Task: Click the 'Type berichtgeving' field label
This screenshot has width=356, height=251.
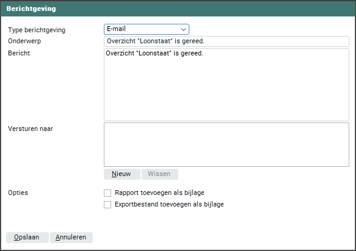Action: pos(37,30)
